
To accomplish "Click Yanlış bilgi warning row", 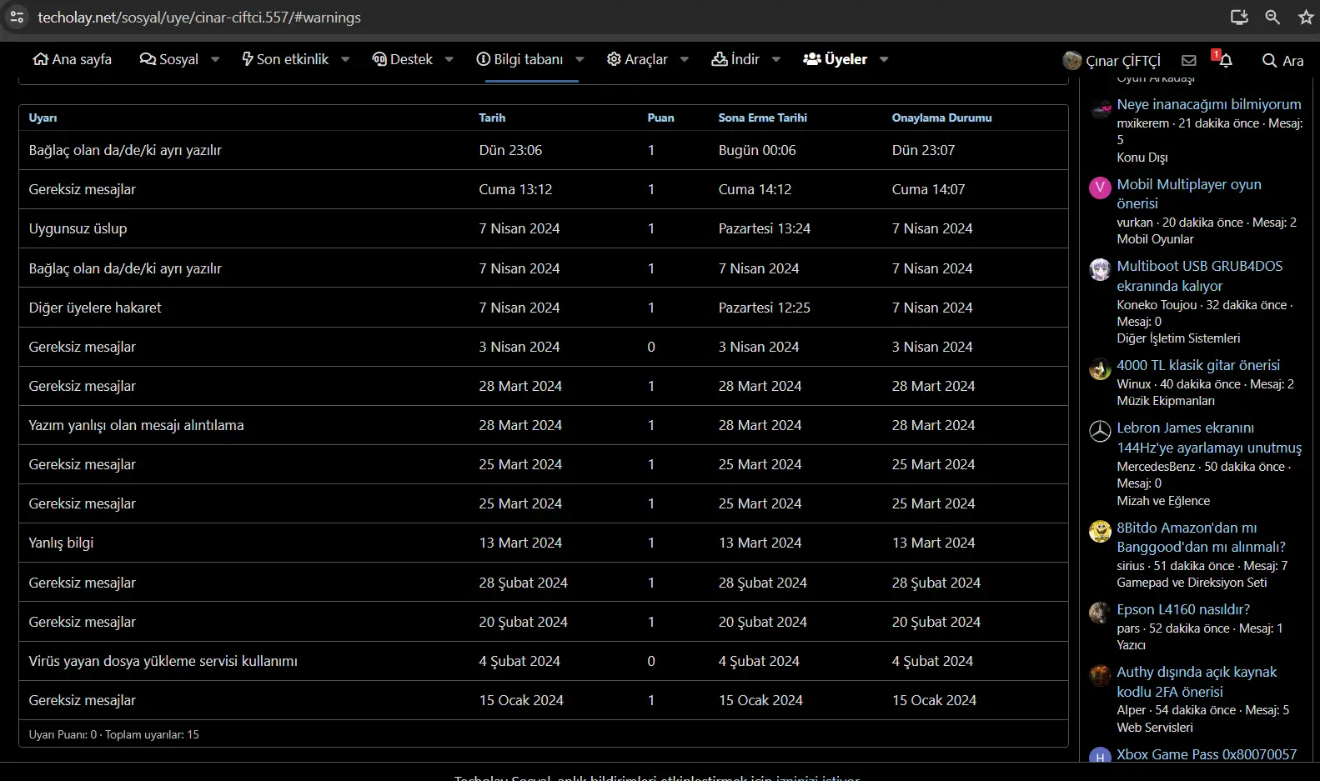I will pyautogui.click(x=543, y=543).
